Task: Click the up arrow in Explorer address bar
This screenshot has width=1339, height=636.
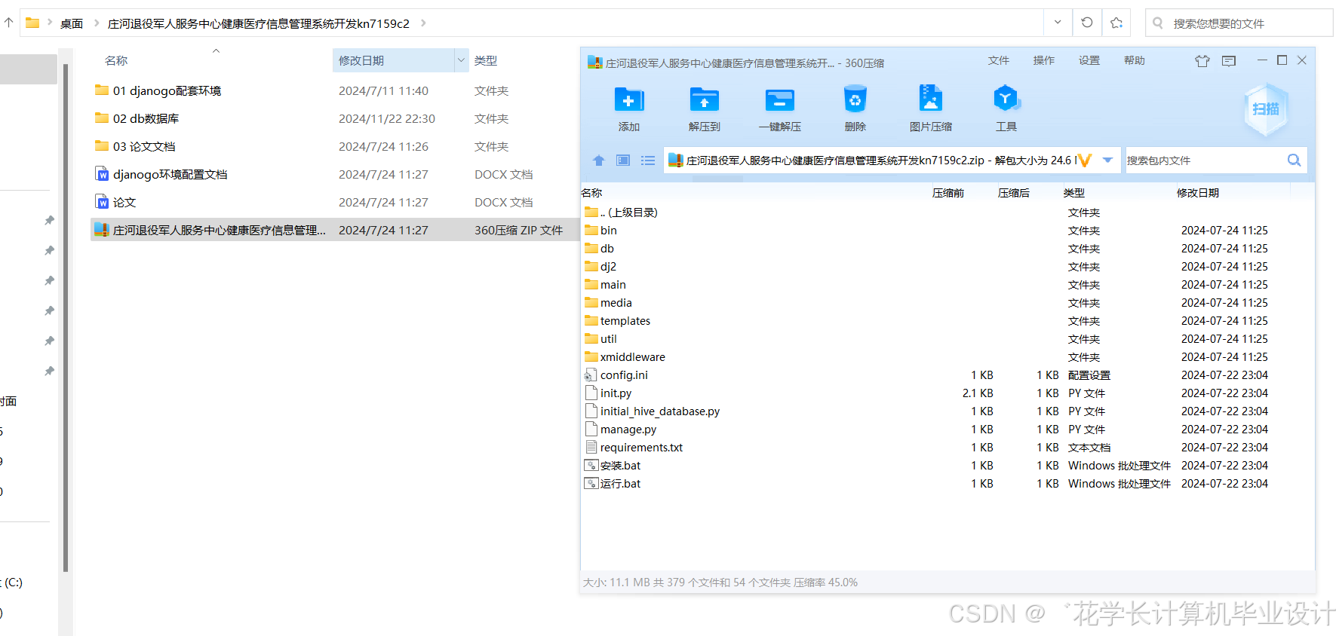Action: 8,23
